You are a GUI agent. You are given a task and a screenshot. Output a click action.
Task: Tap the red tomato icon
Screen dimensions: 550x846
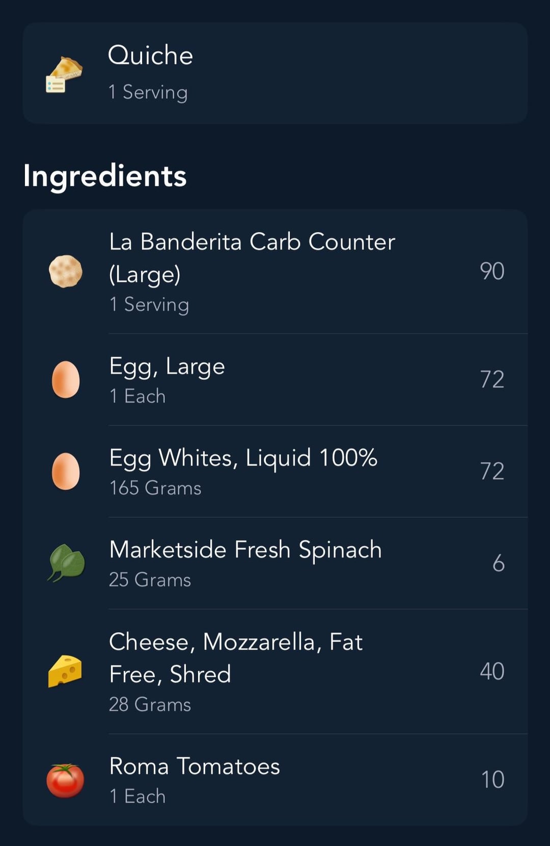(65, 780)
